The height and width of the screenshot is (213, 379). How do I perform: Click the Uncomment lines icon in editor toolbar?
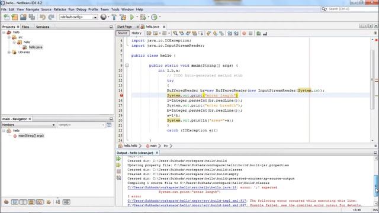click(265, 33)
